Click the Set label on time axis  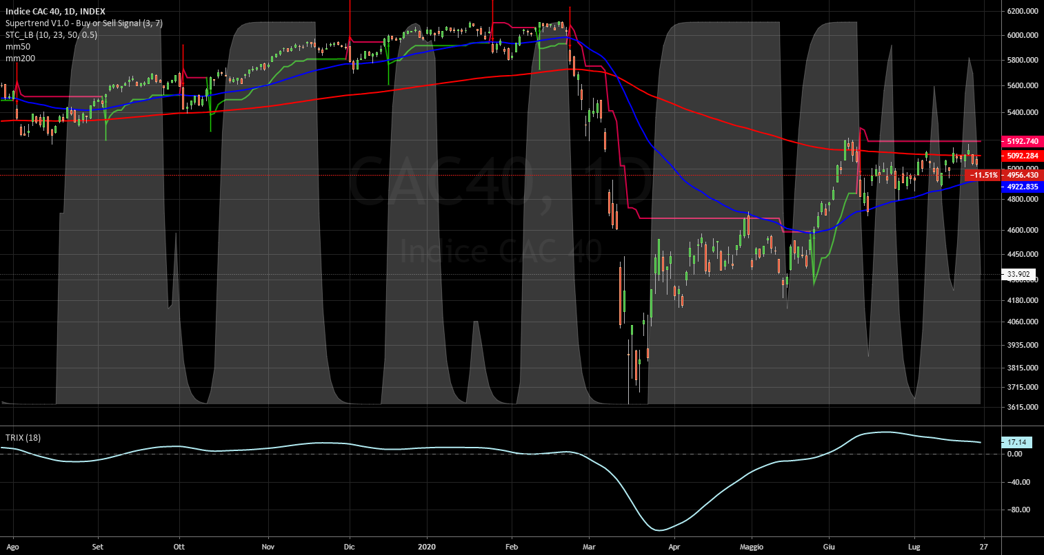click(98, 547)
